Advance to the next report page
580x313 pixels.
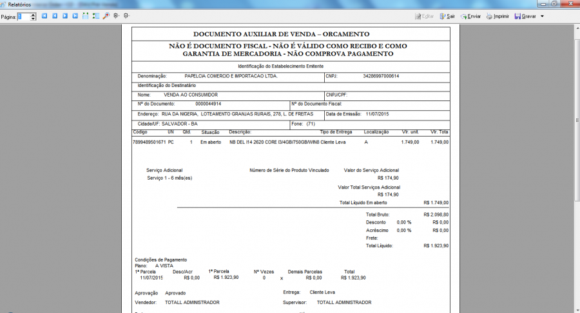[65, 16]
